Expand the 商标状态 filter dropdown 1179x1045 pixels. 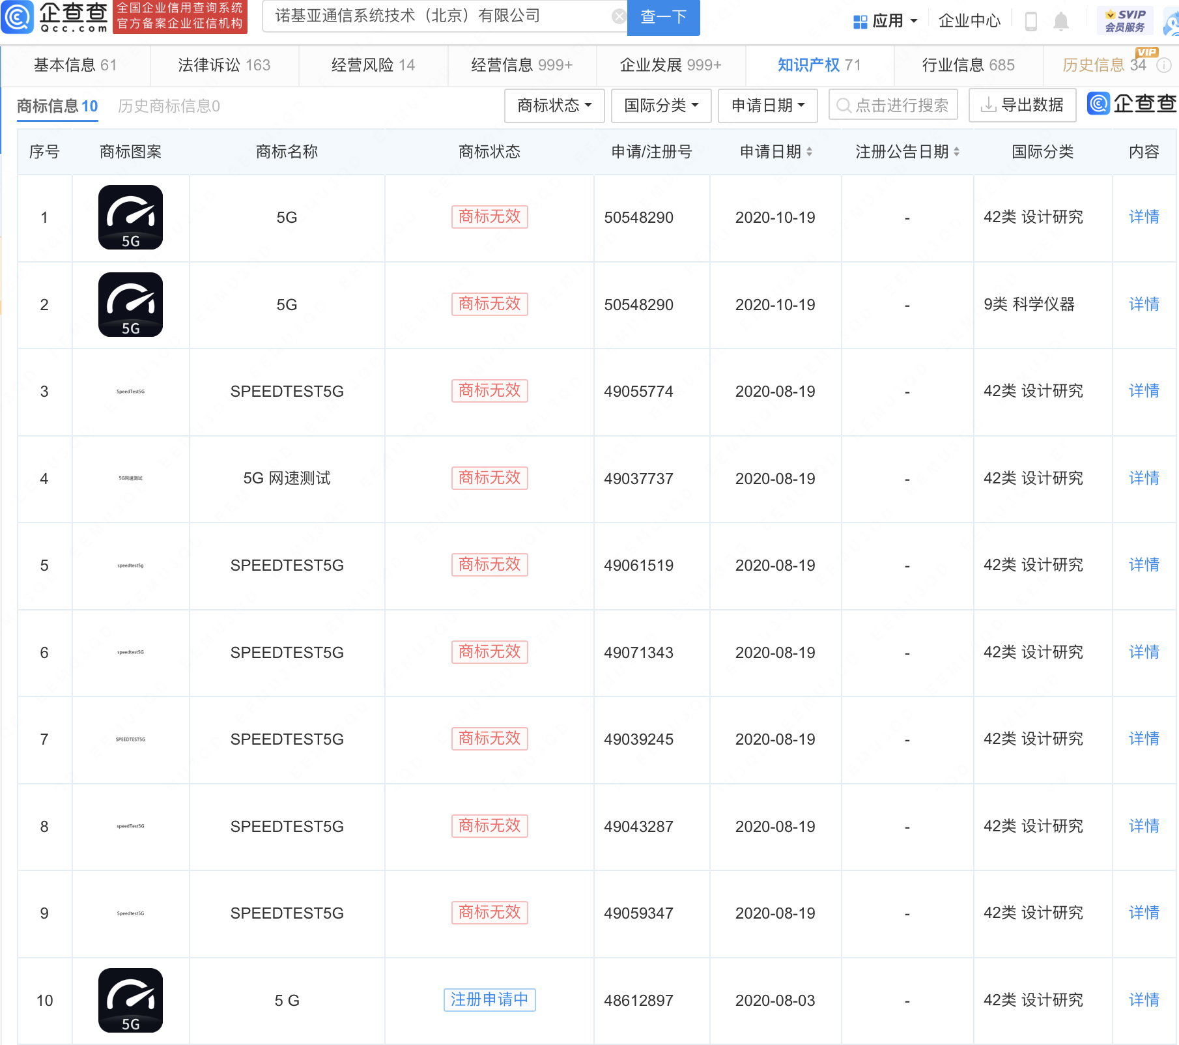coord(554,106)
